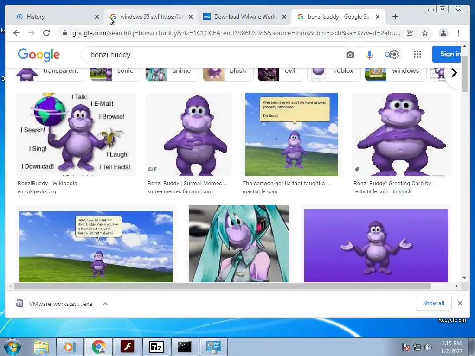Switch to Download VMware Workstation tab
Screen dimensions: 475x356
pyautogui.click(x=245, y=17)
